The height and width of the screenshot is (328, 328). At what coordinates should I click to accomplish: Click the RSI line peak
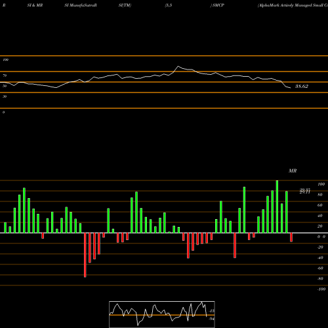click(x=178, y=66)
